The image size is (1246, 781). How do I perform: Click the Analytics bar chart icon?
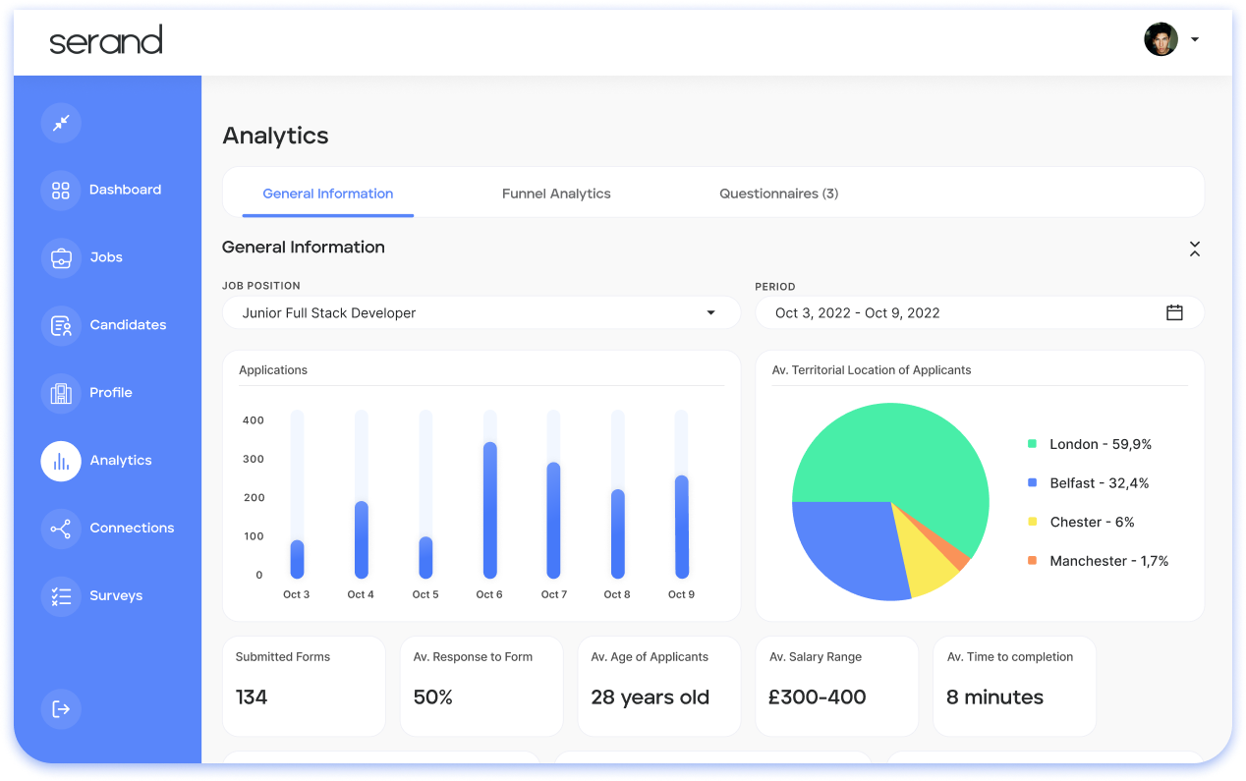pyautogui.click(x=61, y=461)
